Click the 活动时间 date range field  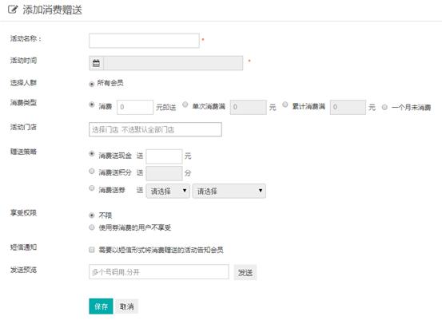pyautogui.click(x=166, y=63)
